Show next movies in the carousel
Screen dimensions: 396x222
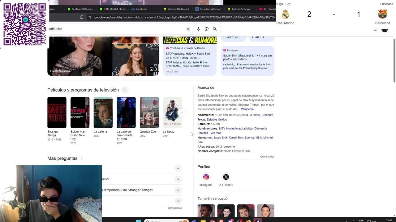[182, 113]
